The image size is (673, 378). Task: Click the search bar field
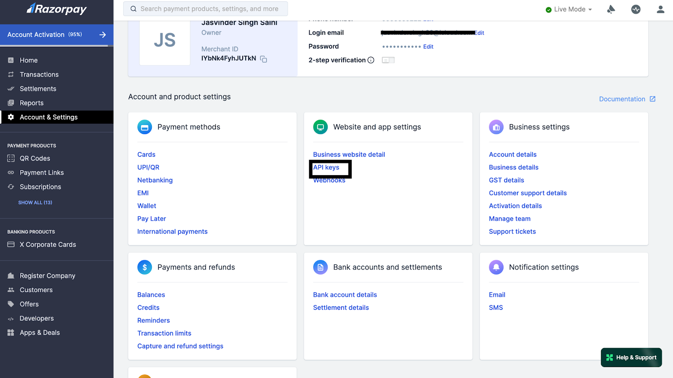click(x=205, y=9)
